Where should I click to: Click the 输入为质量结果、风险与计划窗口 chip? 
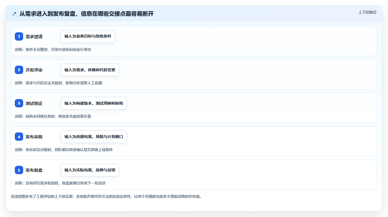(94, 137)
